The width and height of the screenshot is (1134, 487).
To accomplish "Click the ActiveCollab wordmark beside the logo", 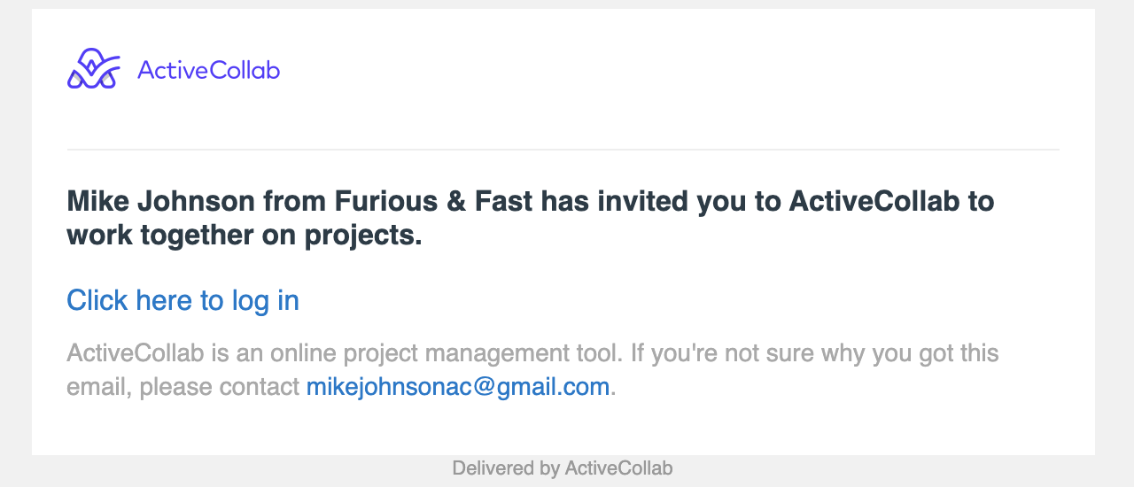I will coord(209,70).
